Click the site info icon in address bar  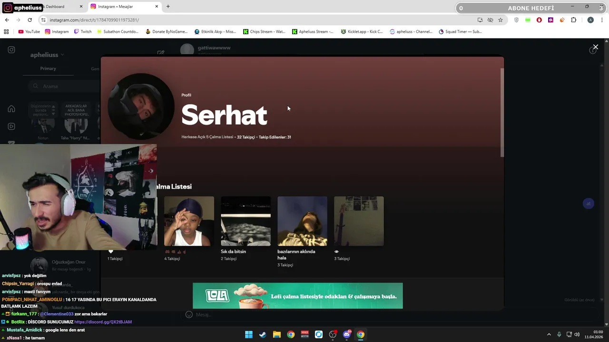tap(43, 20)
